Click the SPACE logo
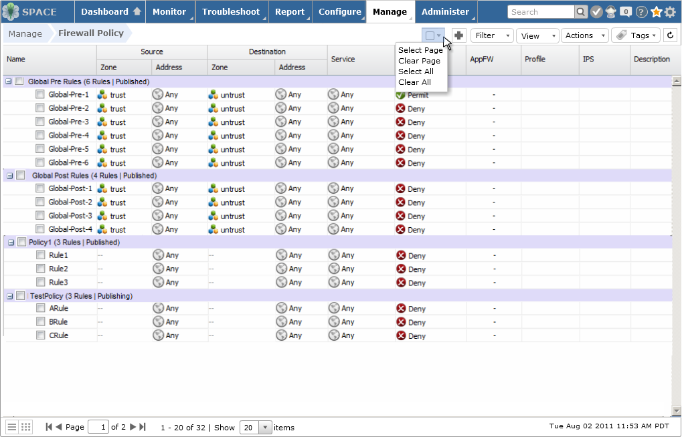Image resolution: width=682 pixels, height=437 pixels. (x=29, y=12)
